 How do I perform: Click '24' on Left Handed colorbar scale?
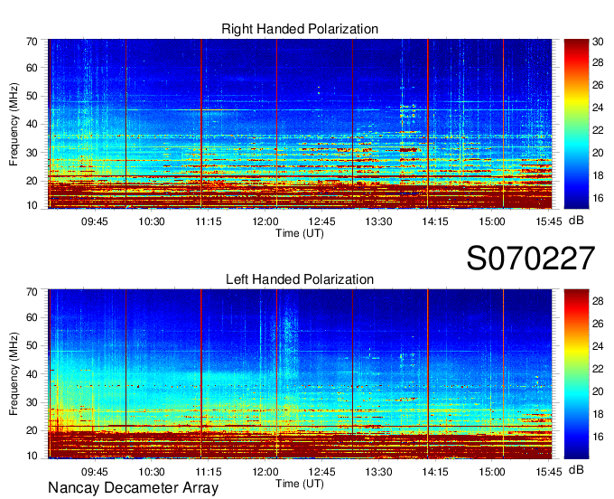click(x=598, y=346)
